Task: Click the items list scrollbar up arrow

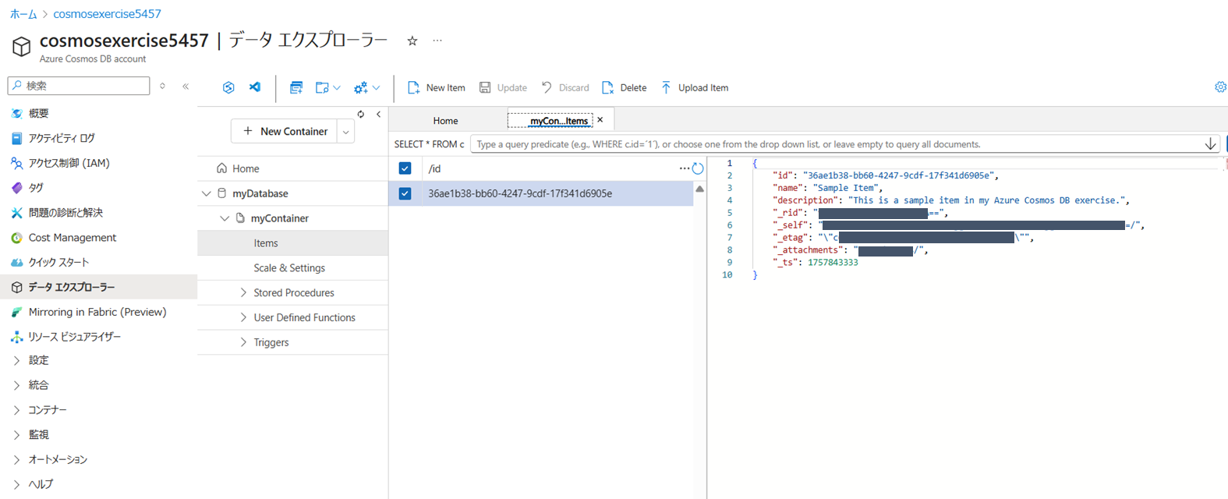Action: [699, 189]
